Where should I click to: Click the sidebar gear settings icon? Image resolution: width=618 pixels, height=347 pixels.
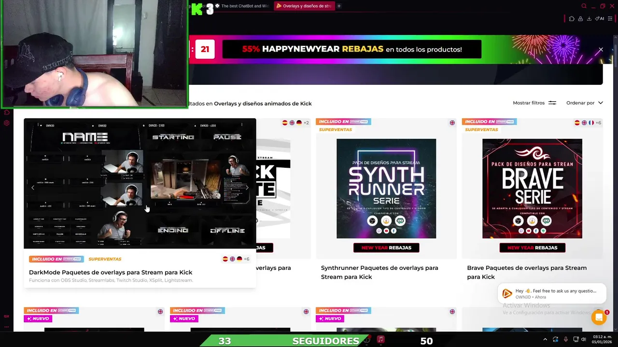point(6,123)
